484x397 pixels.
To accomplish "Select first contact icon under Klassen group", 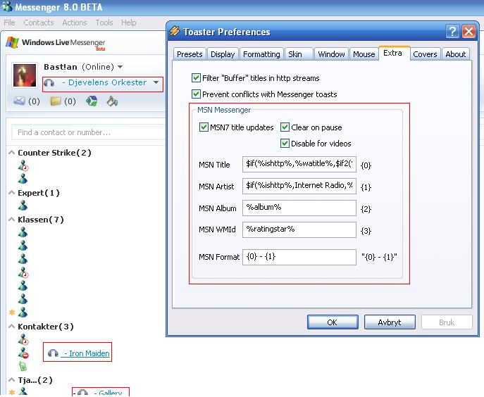I will coord(23,232).
